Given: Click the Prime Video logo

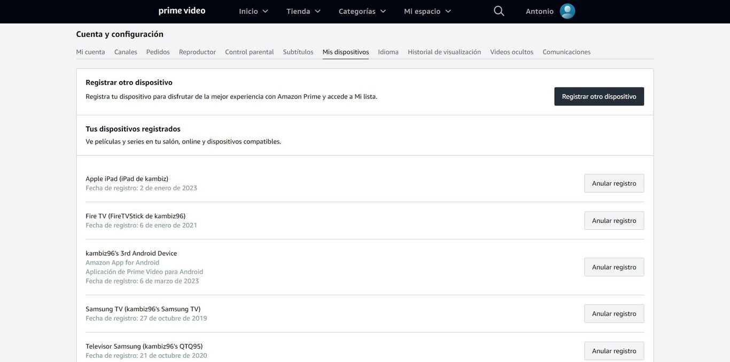Looking at the screenshot, I should click(x=182, y=11).
